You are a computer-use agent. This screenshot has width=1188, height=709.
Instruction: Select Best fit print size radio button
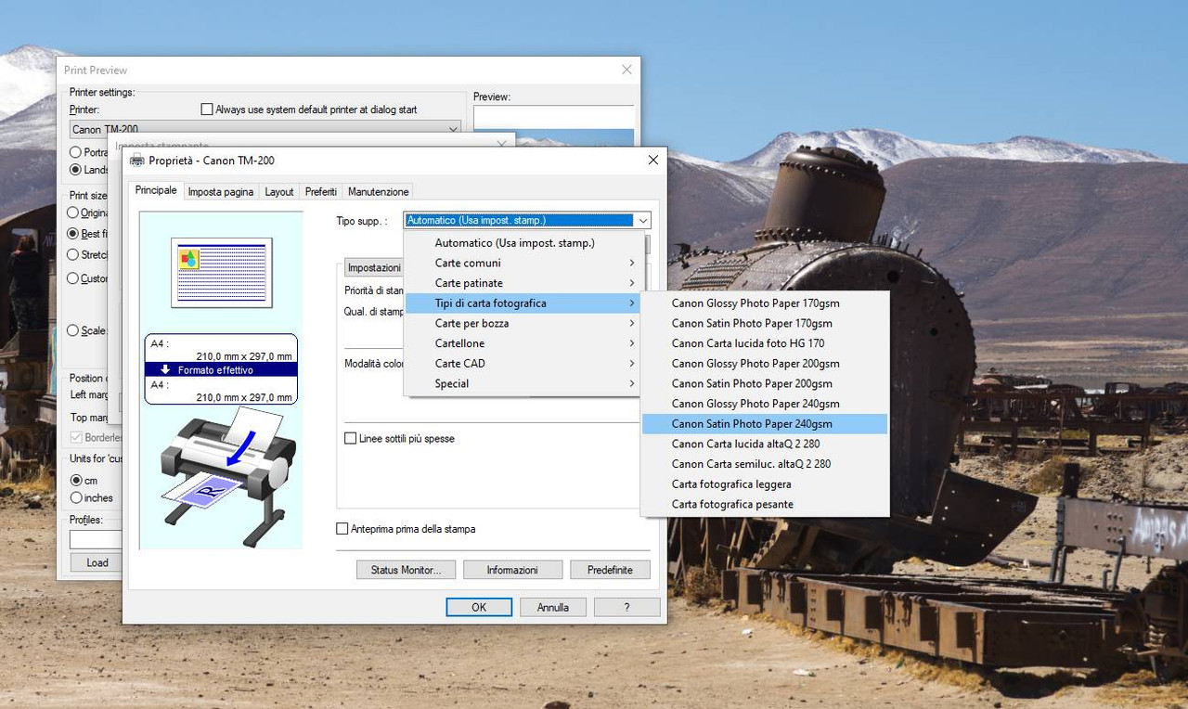[x=73, y=234]
